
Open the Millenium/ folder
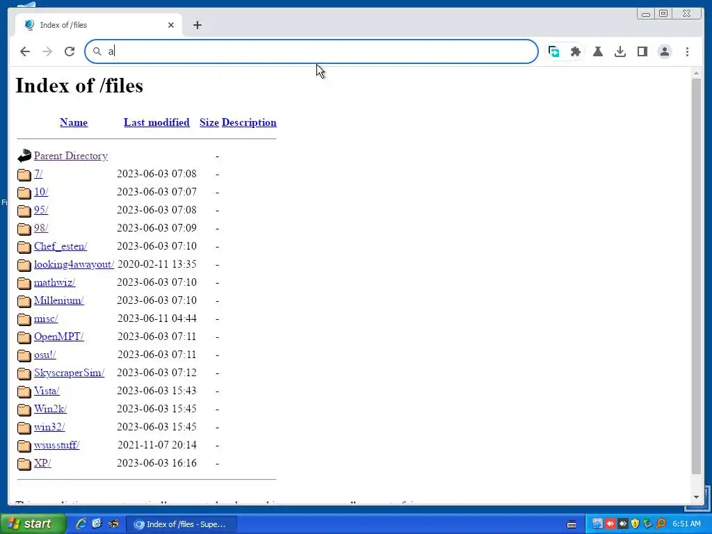point(58,300)
